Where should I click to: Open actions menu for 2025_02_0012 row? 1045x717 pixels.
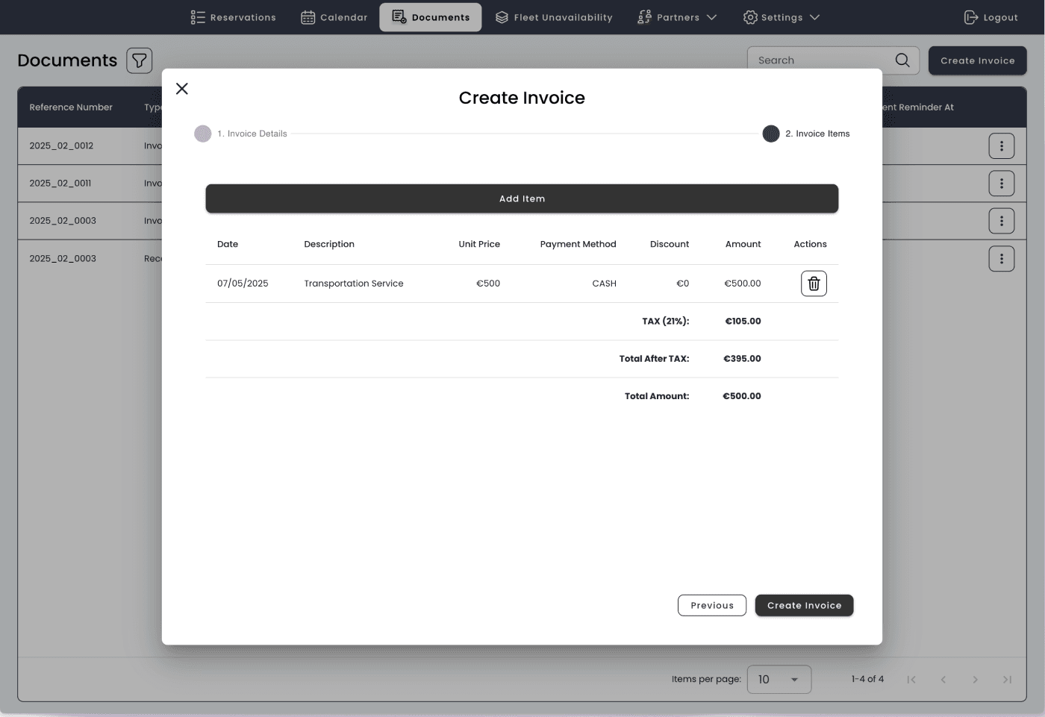pyautogui.click(x=1001, y=146)
